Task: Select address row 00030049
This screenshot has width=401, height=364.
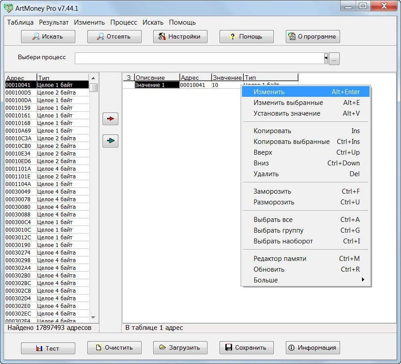Action: click(x=47, y=191)
